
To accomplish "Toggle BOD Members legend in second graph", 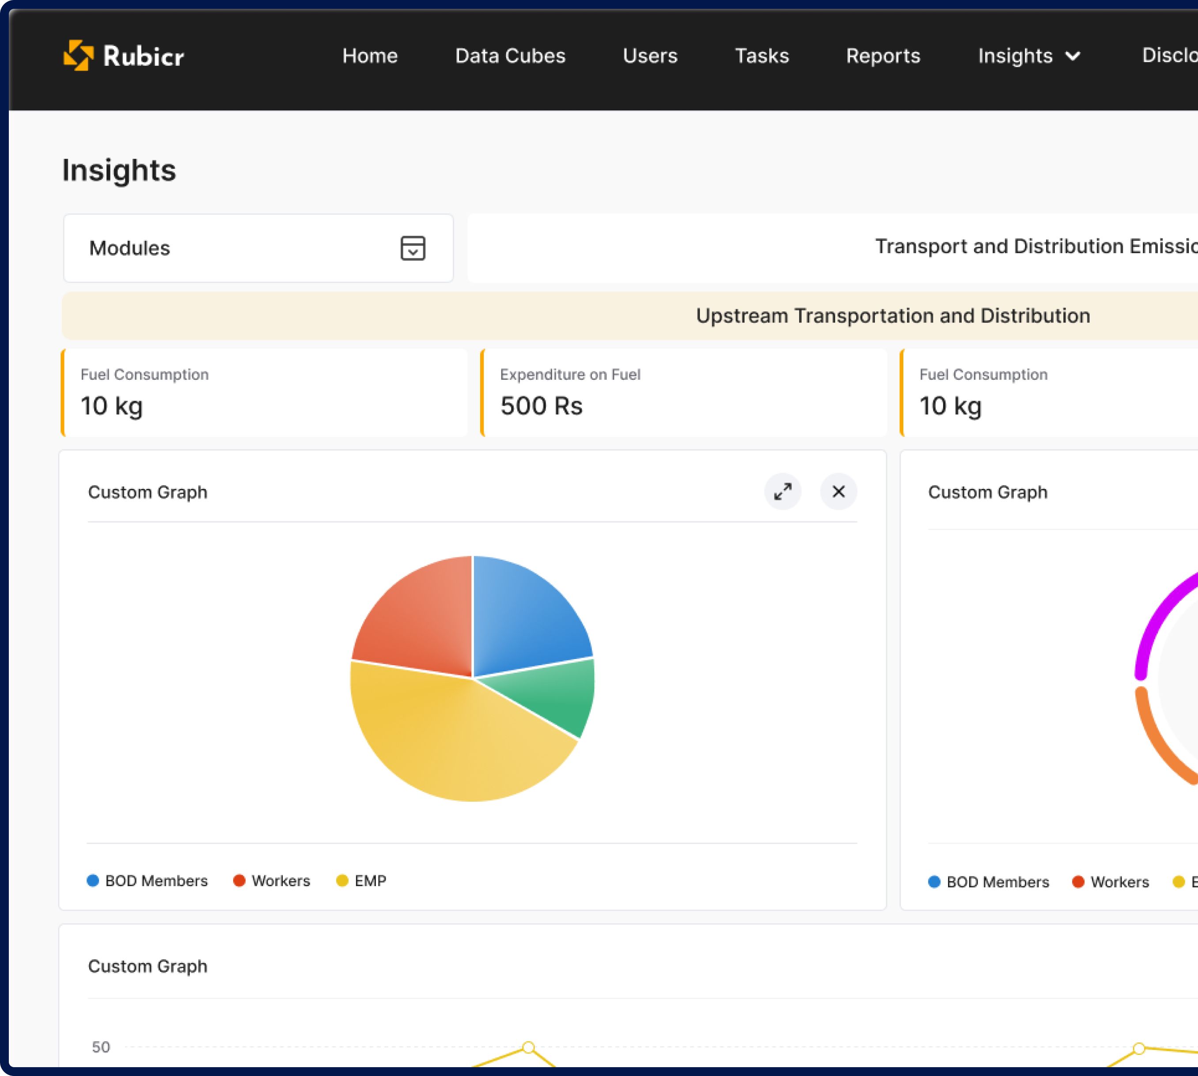I will pyautogui.click(x=989, y=882).
